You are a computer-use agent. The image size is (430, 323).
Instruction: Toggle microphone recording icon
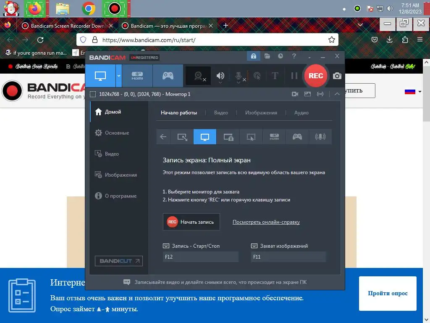239,76
